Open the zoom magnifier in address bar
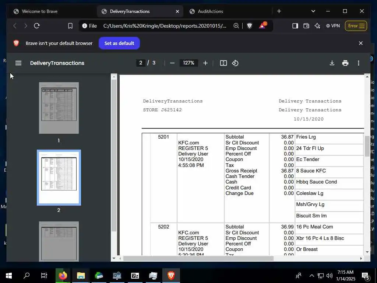The image size is (377, 283). point(236,26)
